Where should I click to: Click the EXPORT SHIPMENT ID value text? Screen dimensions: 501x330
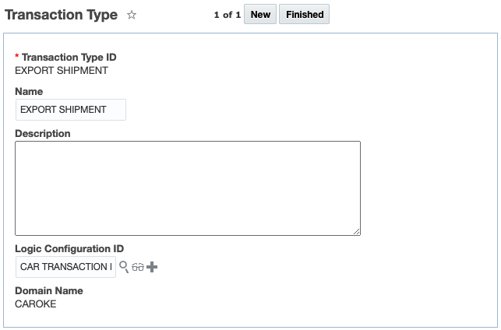point(62,70)
